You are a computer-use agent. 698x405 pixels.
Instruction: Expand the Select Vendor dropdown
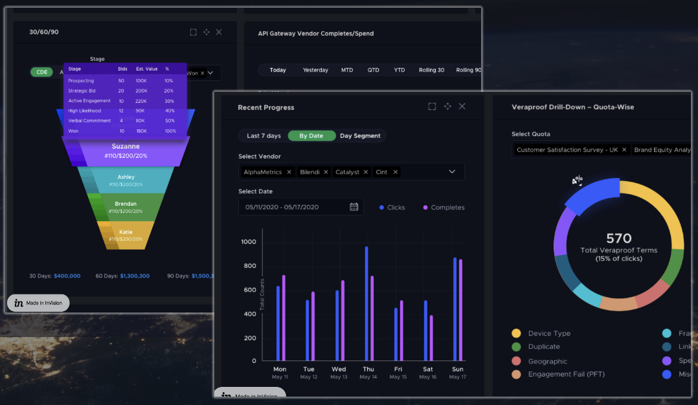[452, 171]
